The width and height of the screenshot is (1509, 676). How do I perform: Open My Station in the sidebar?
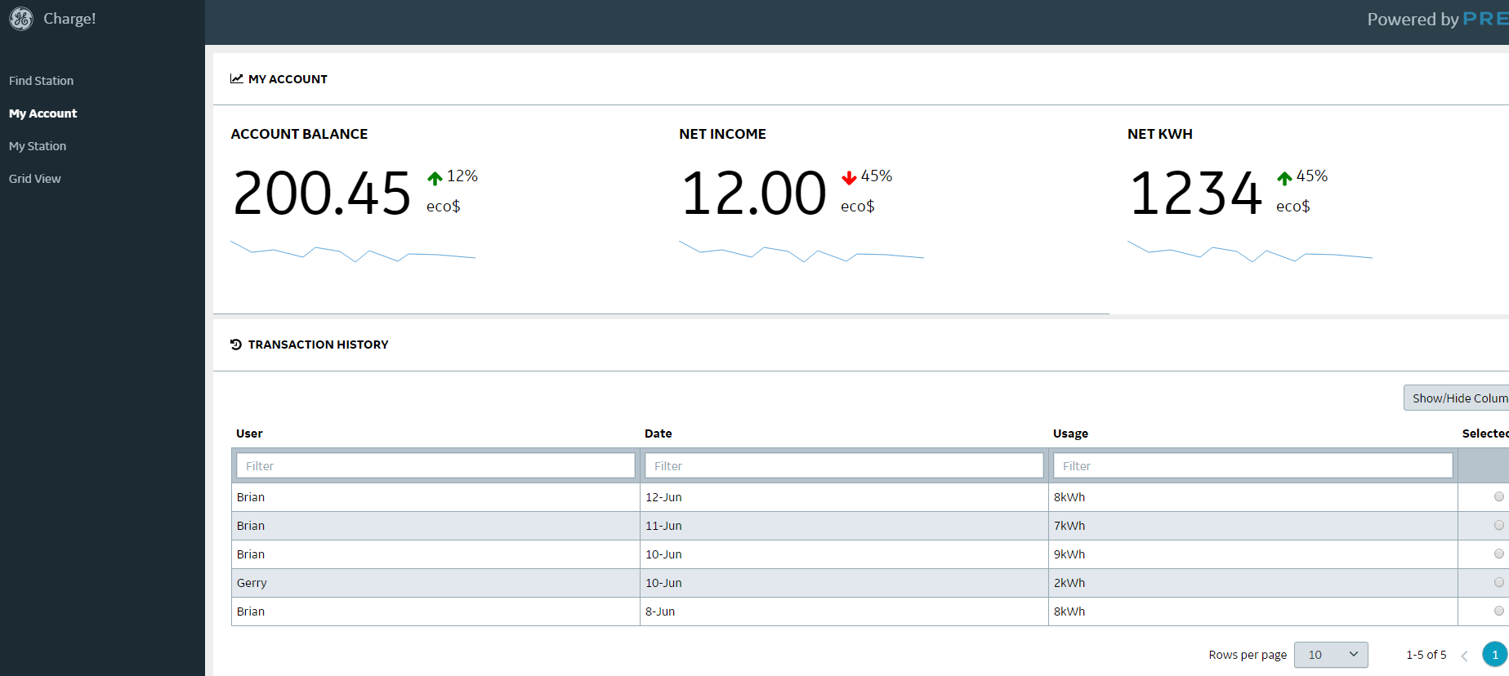coord(38,146)
